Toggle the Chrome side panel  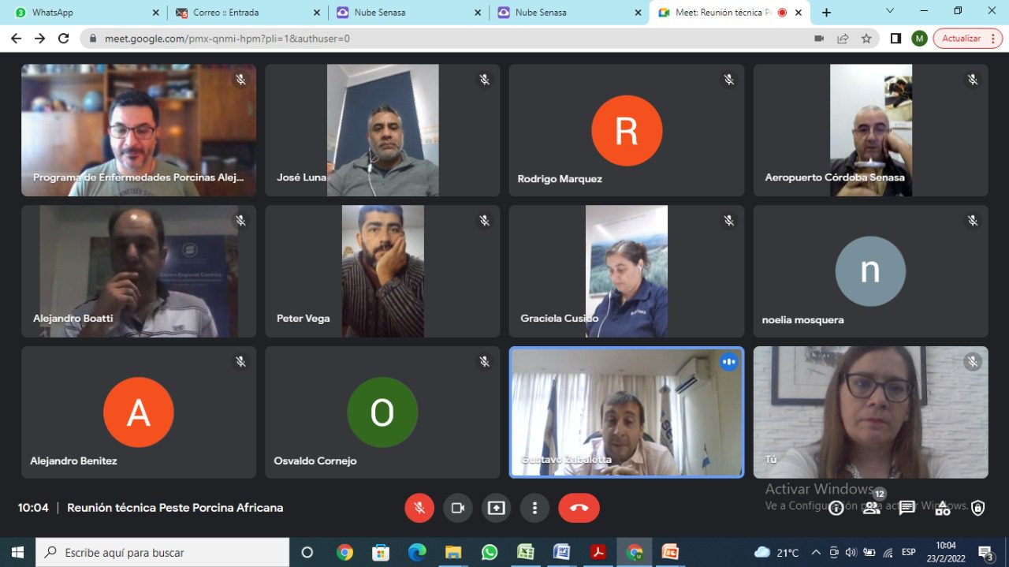[895, 39]
